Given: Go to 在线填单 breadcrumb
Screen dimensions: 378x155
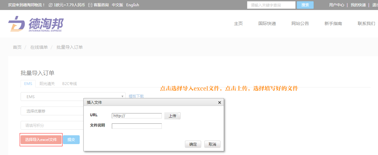Looking at the screenshot, I should [x=39, y=47].
